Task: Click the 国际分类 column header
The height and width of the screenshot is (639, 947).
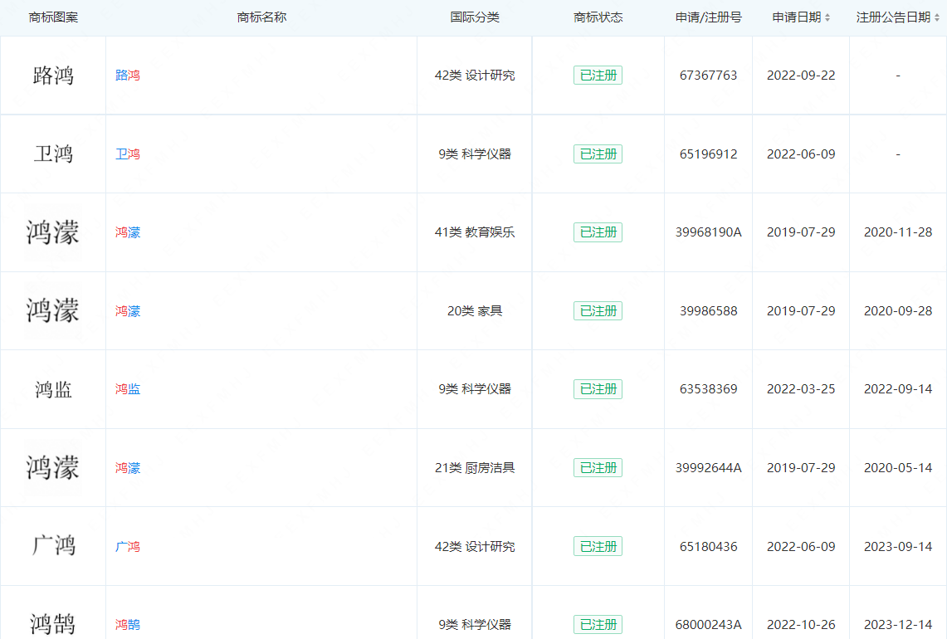Action: 475,17
